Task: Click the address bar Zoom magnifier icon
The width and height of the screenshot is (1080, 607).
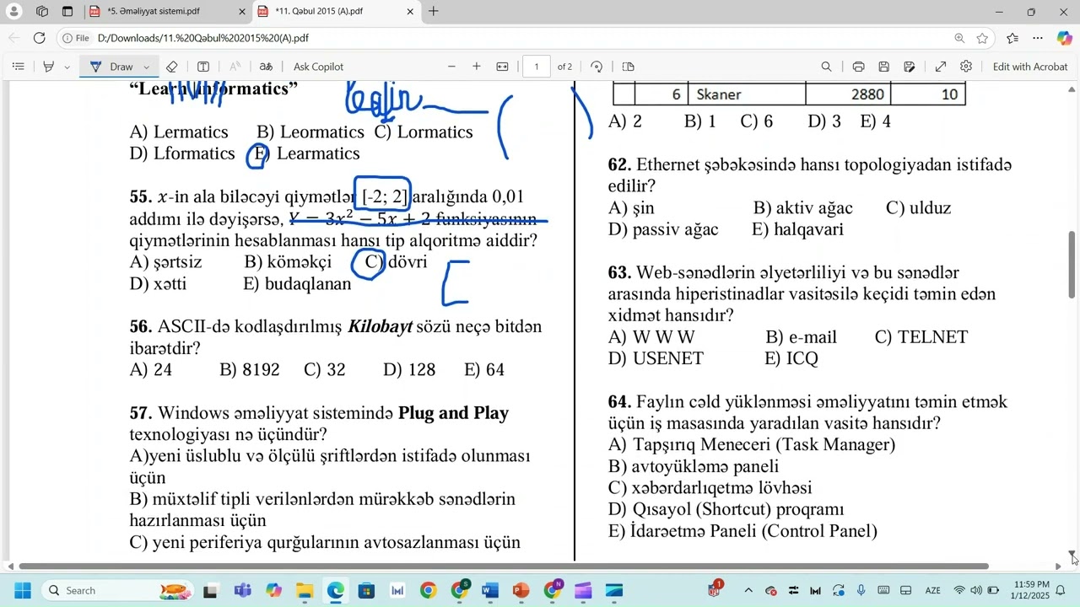Action: pyautogui.click(x=959, y=38)
